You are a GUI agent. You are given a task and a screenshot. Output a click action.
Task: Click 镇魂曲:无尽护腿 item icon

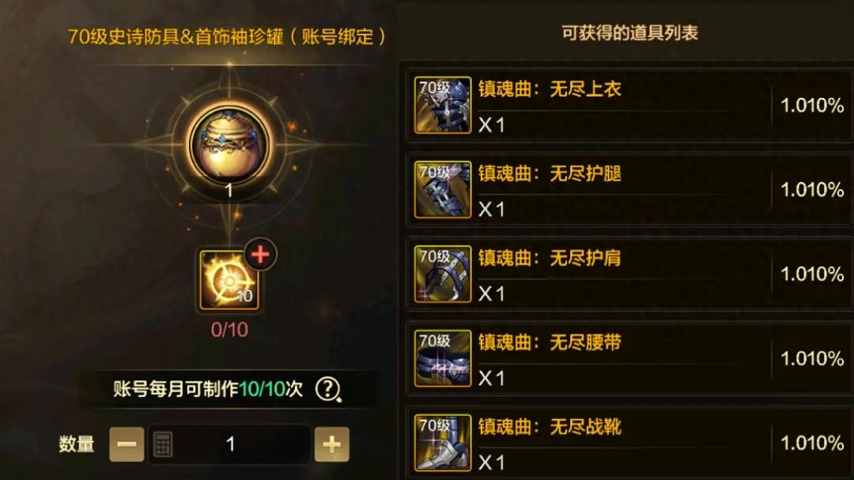442,190
